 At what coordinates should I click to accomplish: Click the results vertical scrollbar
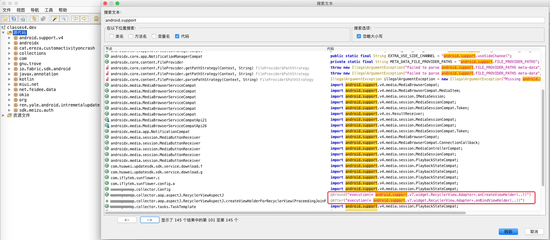pyautogui.click(x=543, y=137)
